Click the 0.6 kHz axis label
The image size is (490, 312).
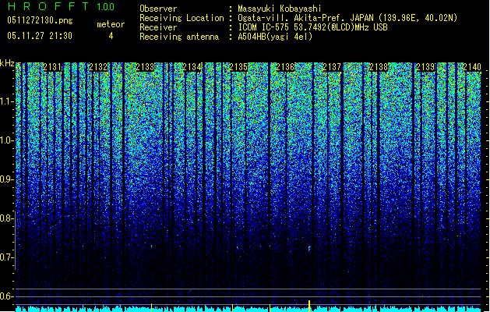click(x=7, y=296)
